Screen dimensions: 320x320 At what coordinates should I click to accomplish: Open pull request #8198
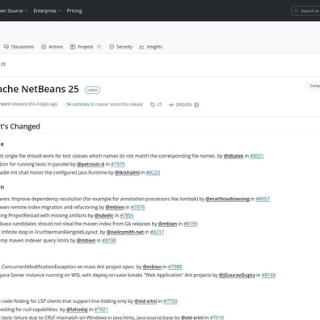pos(109,240)
